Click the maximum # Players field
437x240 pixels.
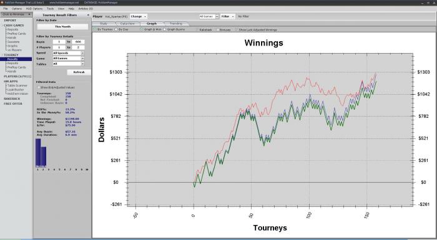tap(78, 47)
